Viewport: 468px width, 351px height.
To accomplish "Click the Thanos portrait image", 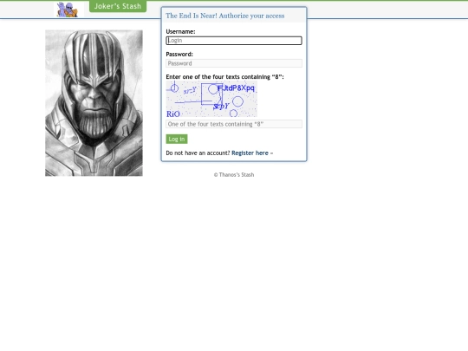I will [x=94, y=103].
